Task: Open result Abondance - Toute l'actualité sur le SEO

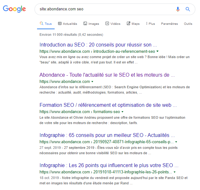Action: 107,75
